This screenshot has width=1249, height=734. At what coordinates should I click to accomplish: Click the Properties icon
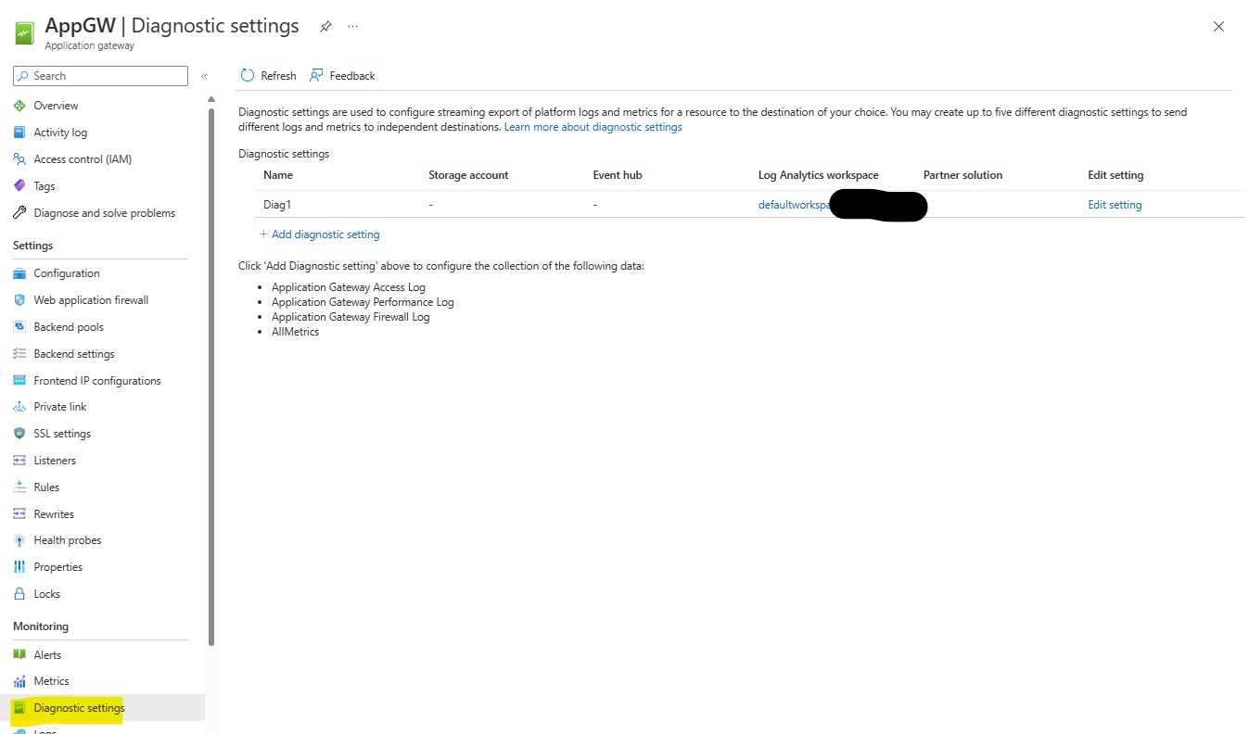point(19,567)
